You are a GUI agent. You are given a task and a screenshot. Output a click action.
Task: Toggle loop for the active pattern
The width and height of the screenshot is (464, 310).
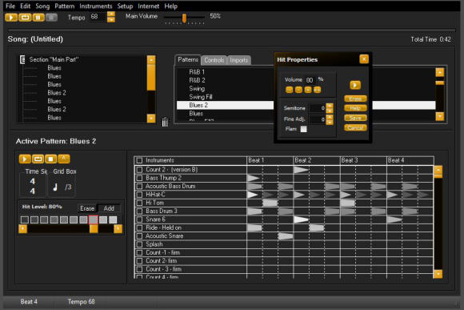38,159
